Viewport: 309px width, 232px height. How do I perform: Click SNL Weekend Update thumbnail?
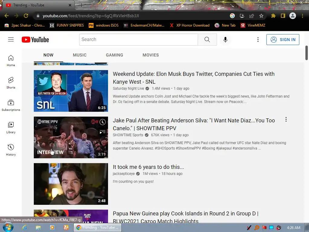pyautogui.click(x=71, y=91)
